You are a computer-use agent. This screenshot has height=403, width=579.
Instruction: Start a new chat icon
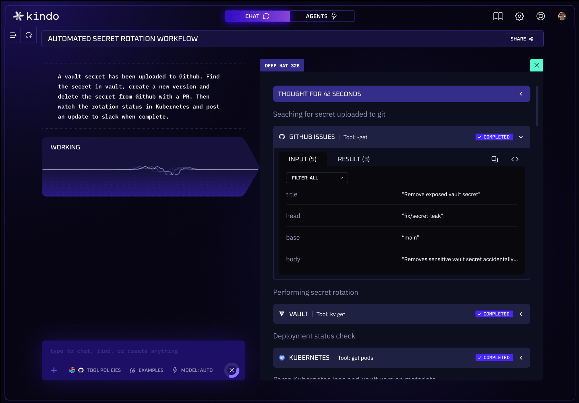(x=29, y=35)
